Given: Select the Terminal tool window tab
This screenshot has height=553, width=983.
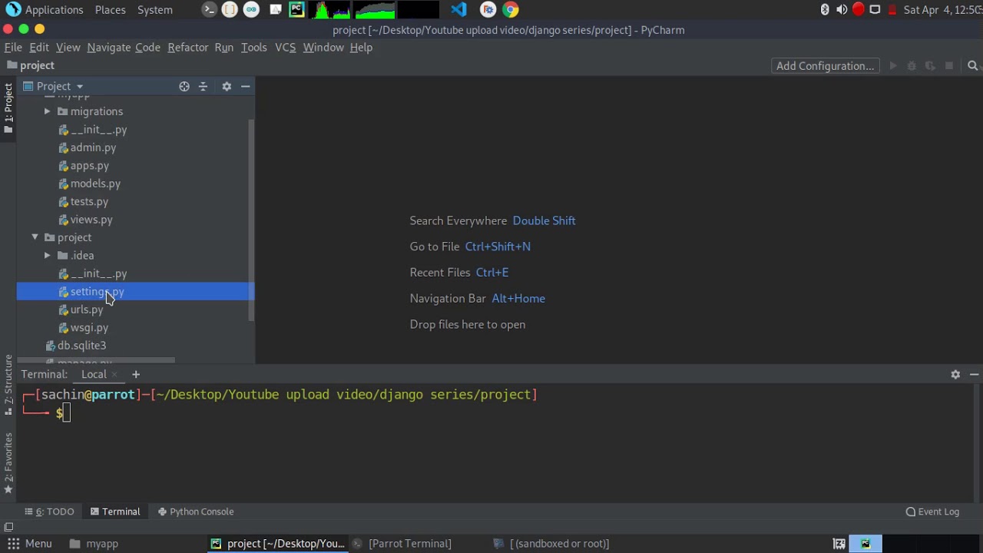Looking at the screenshot, I should [x=115, y=512].
